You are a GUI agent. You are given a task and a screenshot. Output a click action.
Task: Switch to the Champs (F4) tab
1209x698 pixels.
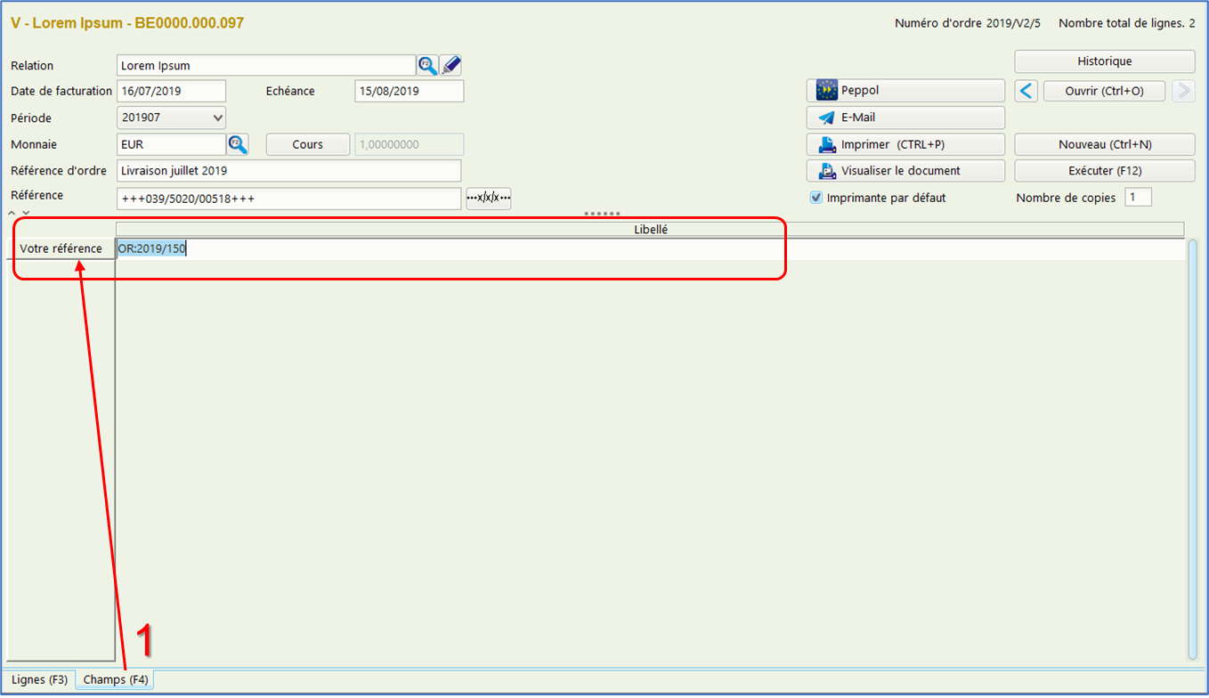(x=115, y=679)
